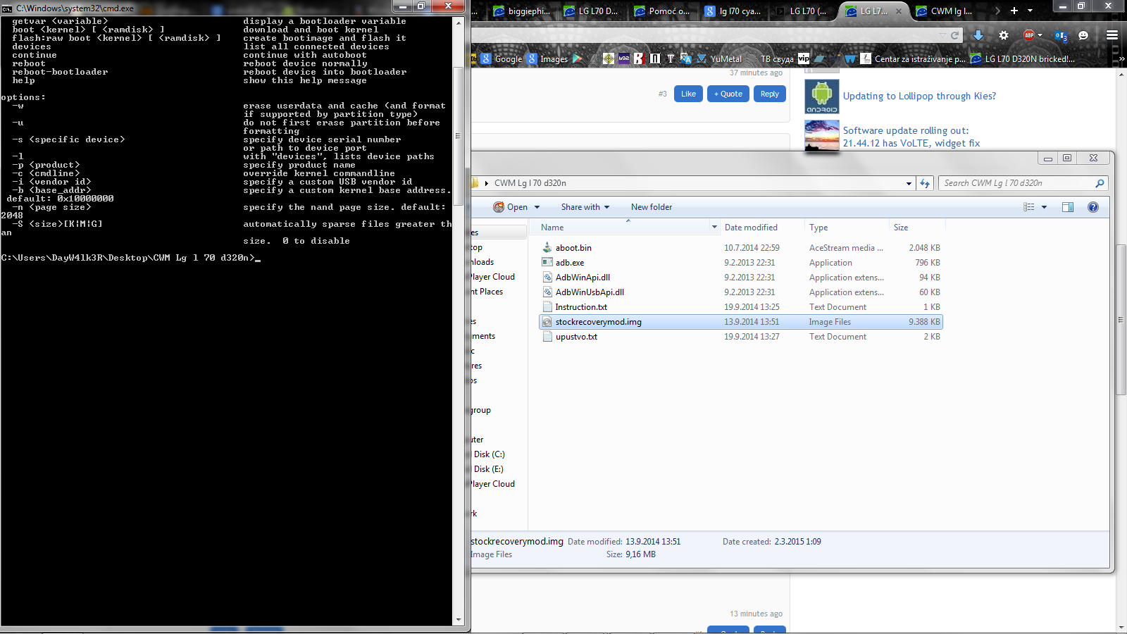This screenshot has height=634, width=1127.
Task: Show more bookmarks with overflow chevron
Action: point(1121,59)
